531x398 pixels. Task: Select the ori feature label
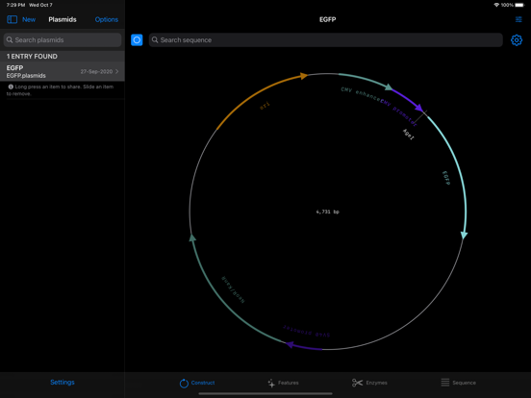click(265, 106)
